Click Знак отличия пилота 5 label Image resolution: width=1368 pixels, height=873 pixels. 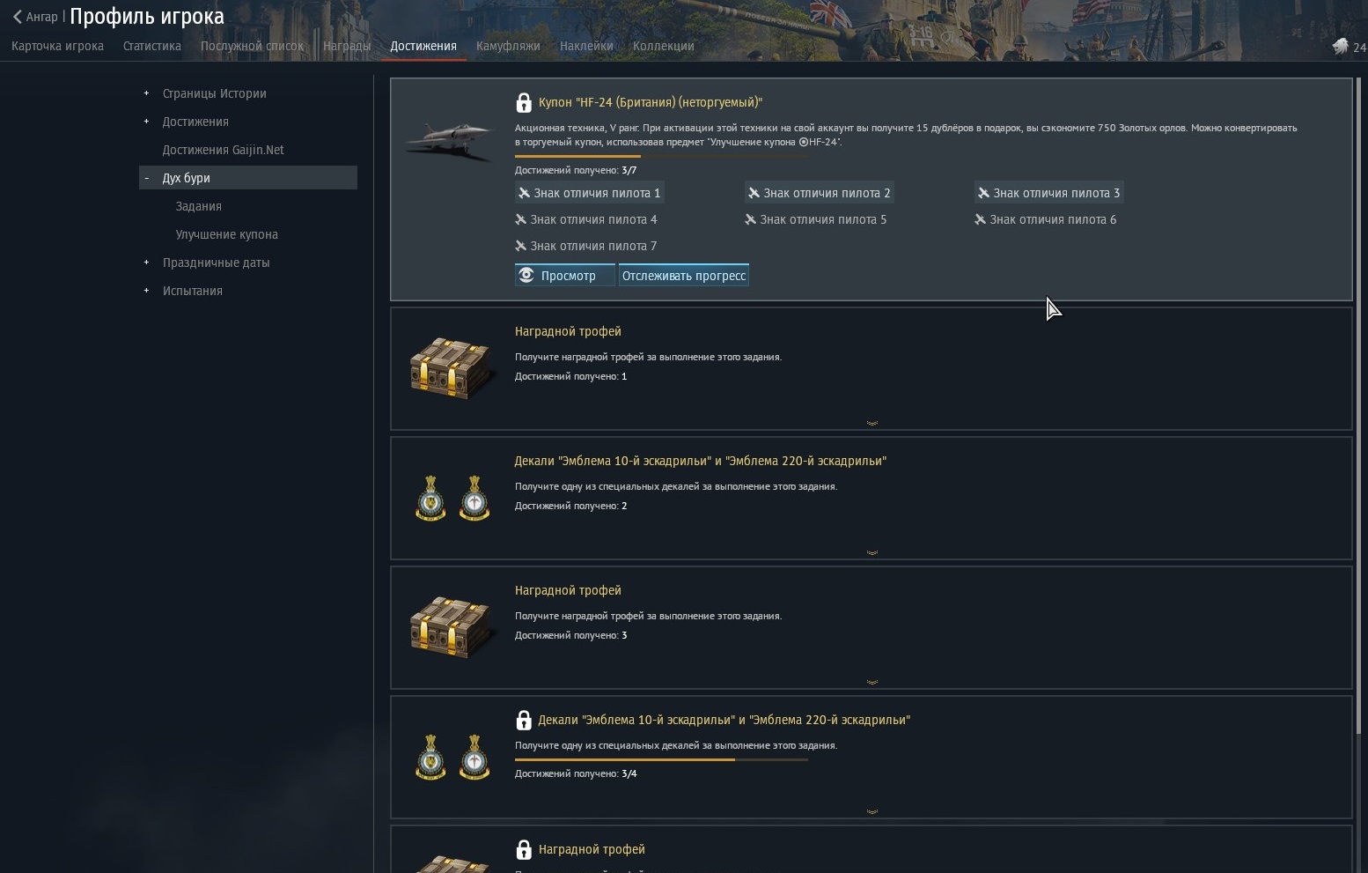click(x=823, y=219)
